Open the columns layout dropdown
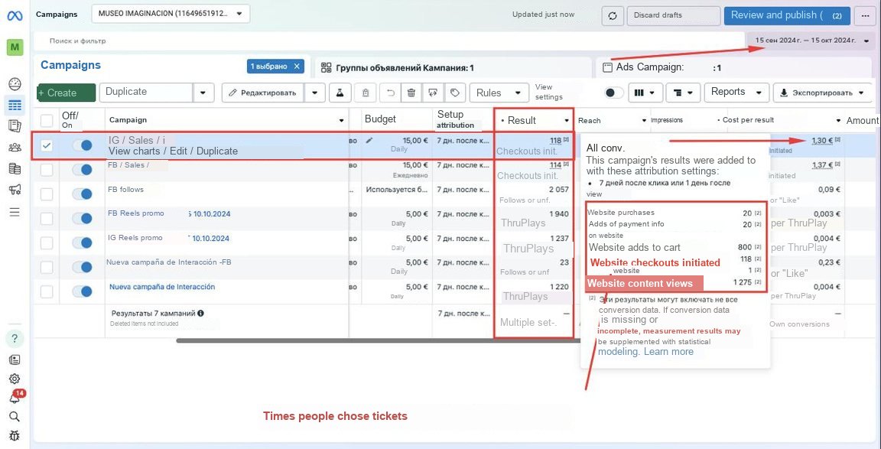This screenshot has width=881, height=449. 644,93
